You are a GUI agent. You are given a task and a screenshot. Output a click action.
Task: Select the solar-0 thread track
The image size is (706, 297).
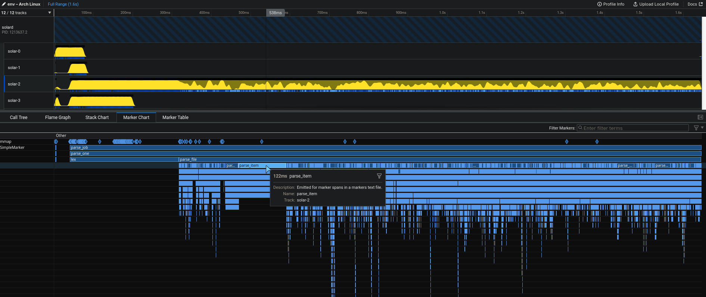pos(29,51)
